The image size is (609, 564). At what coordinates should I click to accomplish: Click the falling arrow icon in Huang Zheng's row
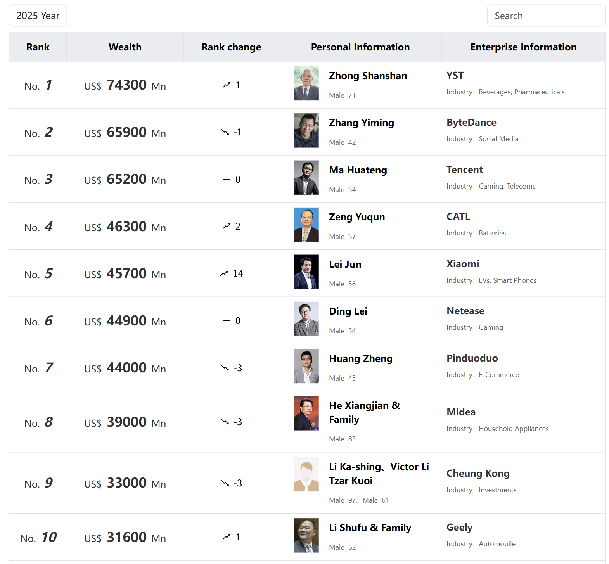point(225,368)
